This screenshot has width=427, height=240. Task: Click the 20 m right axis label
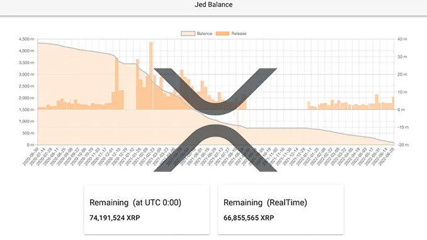click(402, 74)
